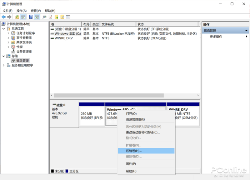Select 计算机管理(本地) root node
The width and height of the screenshot is (250, 180).
pyautogui.click(x=18, y=24)
